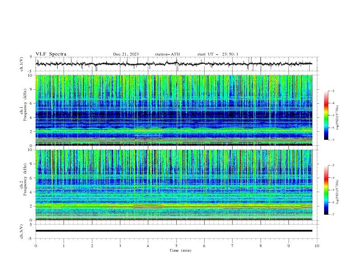Click the "ch.2 Frequency (kHz)" axis label
This screenshot has height=276, width=357.
point(23,179)
